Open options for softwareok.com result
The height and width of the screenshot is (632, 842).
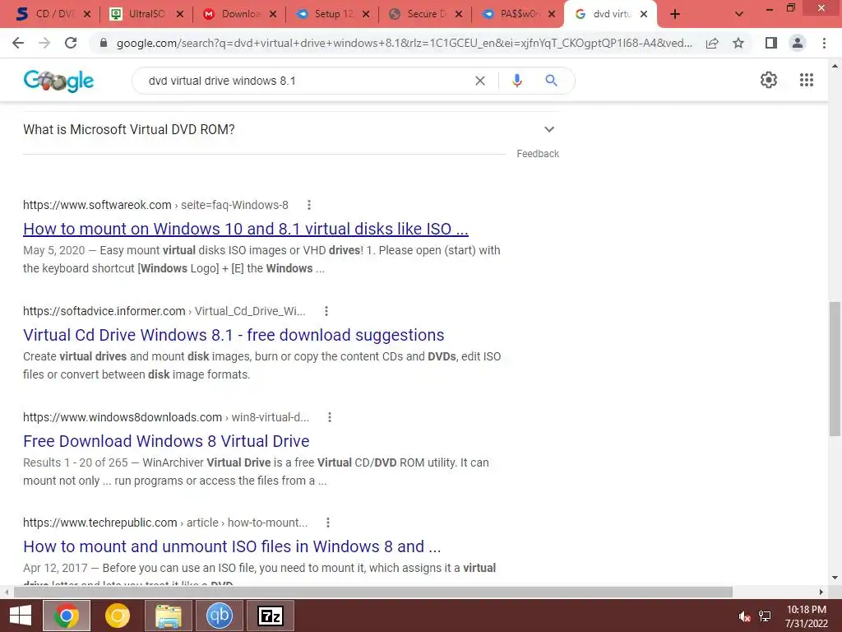tap(309, 205)
